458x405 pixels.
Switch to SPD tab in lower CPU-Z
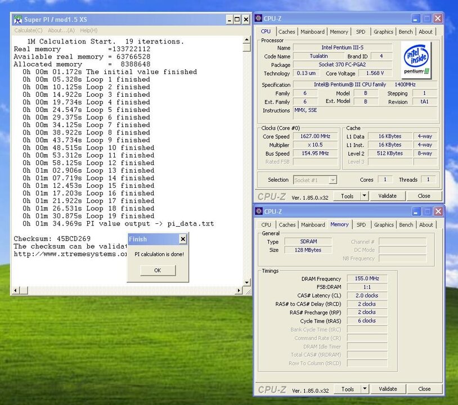[361, 225]
